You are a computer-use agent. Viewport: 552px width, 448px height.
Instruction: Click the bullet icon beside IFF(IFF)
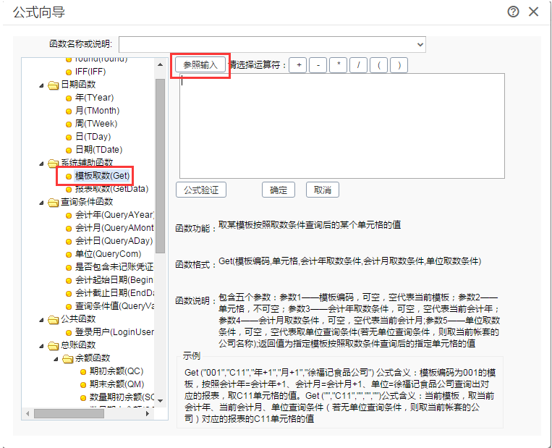click(69, 72)
